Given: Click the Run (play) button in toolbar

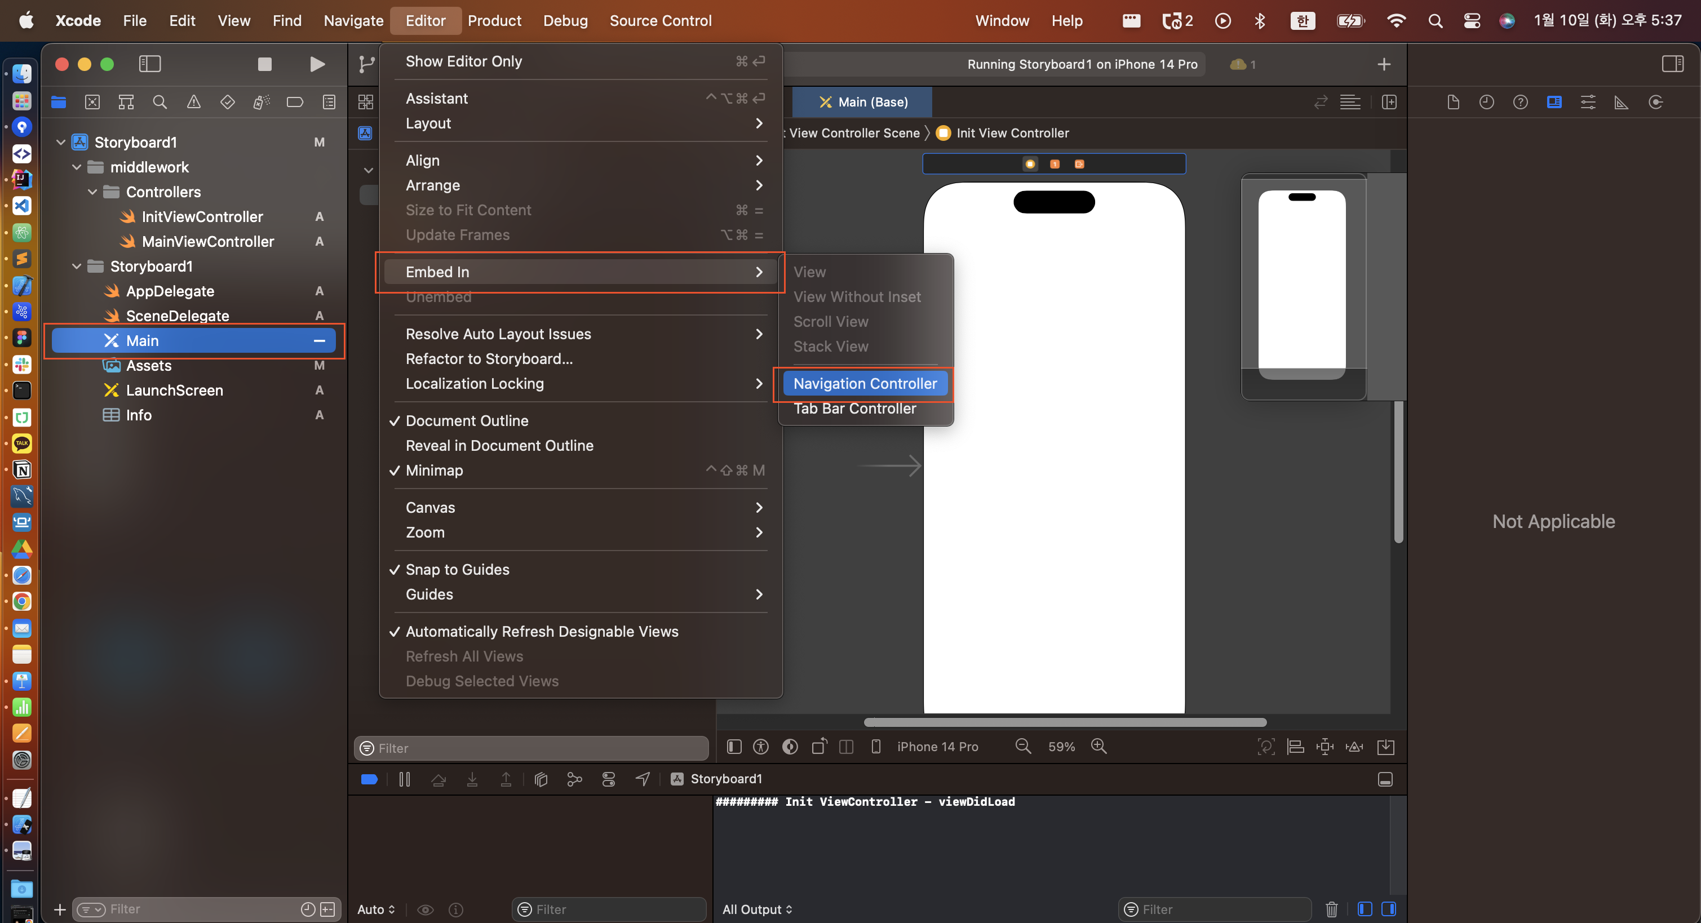Looking at the screenshot, I should coord(317,64).
